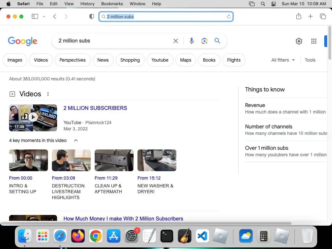Expand the sidebar dropdown chevron
332x249 pixels.
pyautogui.click(x=44, y=17)
